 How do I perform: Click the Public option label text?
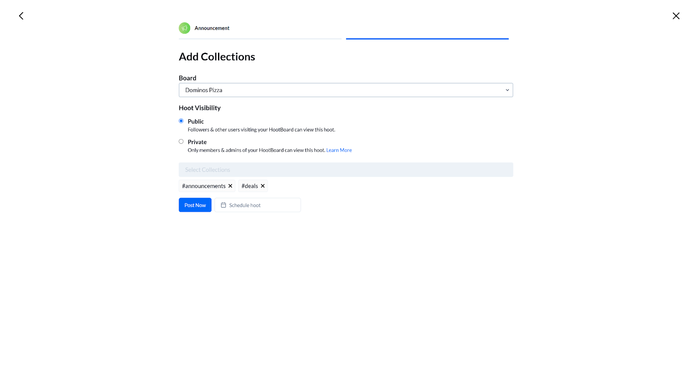coord(195,121)
